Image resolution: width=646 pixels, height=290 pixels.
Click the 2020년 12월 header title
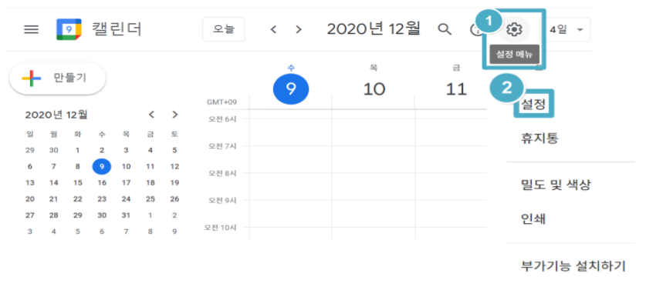click(374, 28)
